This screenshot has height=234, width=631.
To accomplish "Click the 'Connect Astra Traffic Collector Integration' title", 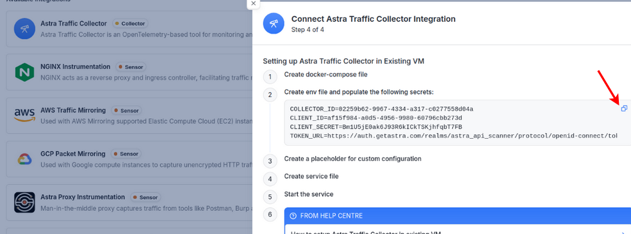I will pyautogui.click(x=373, y=19).
